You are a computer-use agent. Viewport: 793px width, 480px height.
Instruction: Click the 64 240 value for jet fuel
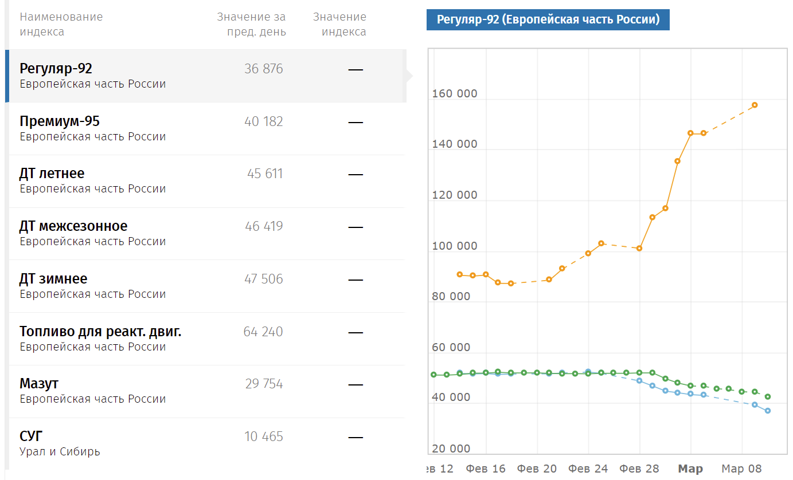click(x=263, y=332)
